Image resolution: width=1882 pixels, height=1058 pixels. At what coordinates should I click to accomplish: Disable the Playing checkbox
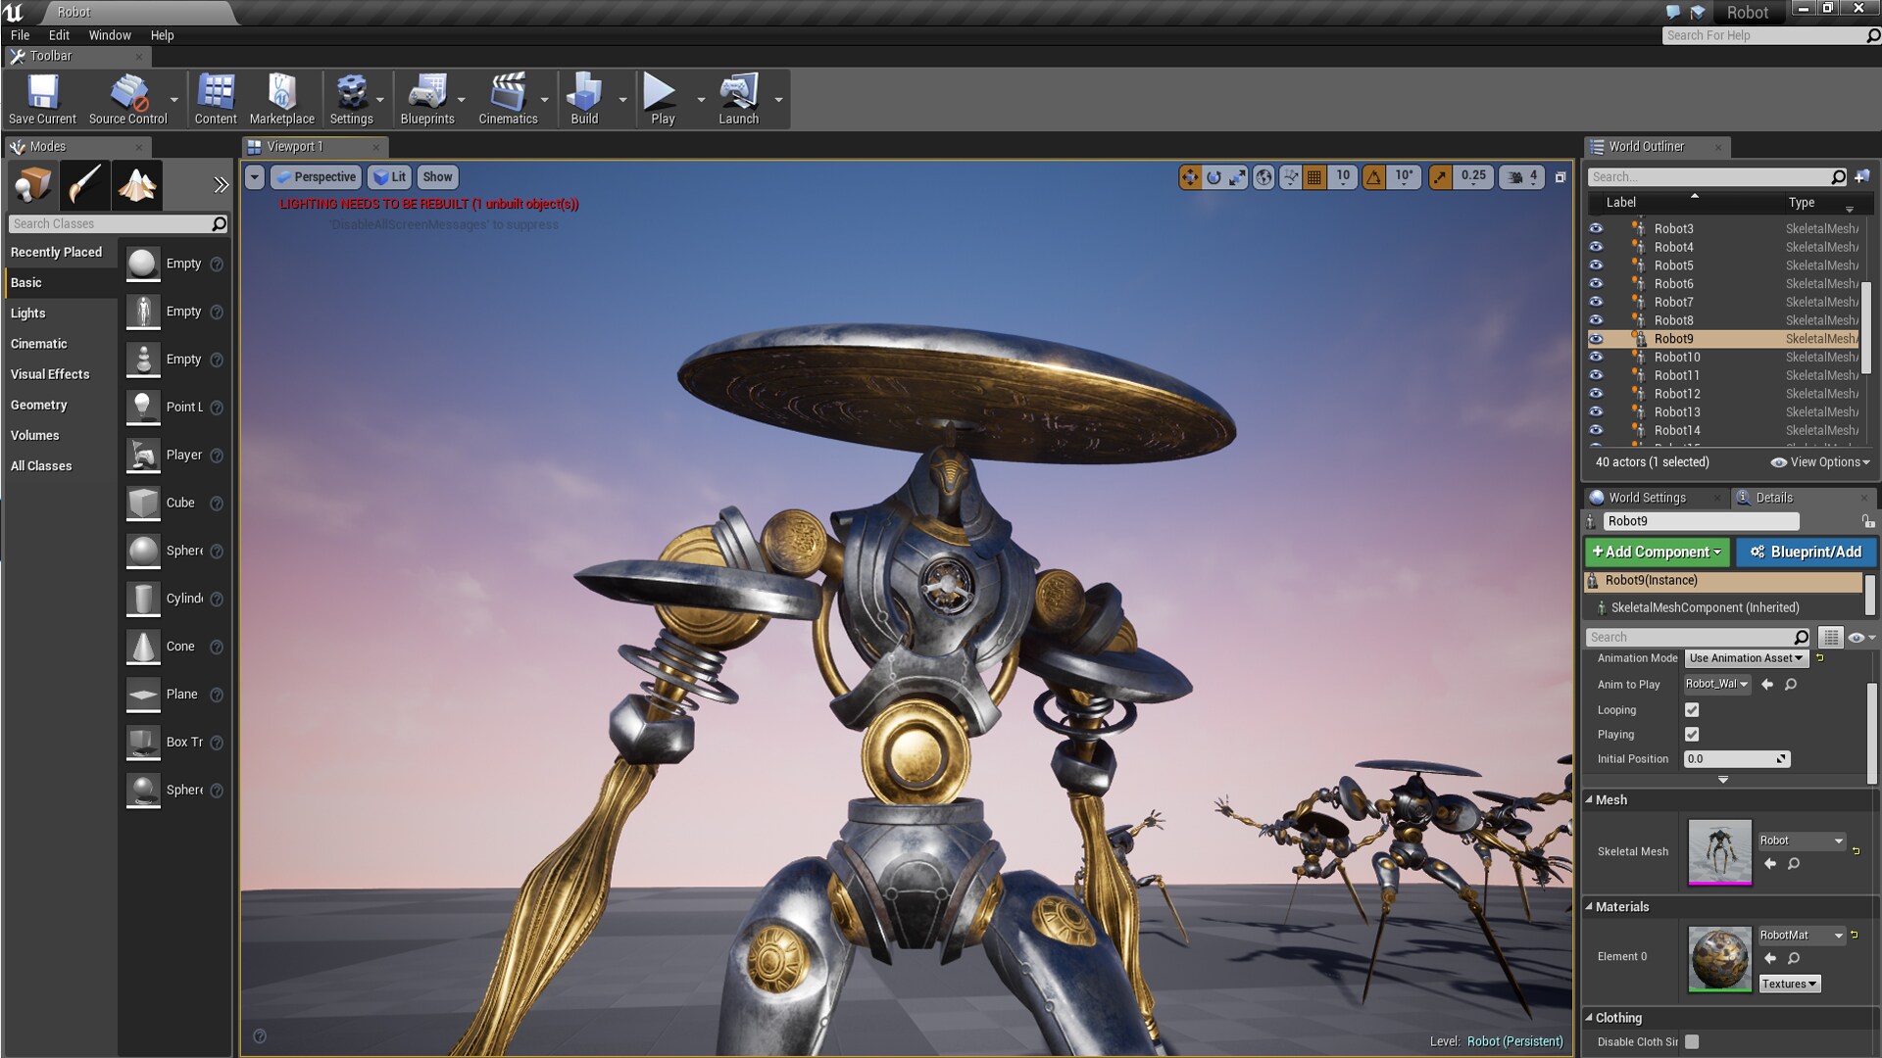tap(1693, 734)
